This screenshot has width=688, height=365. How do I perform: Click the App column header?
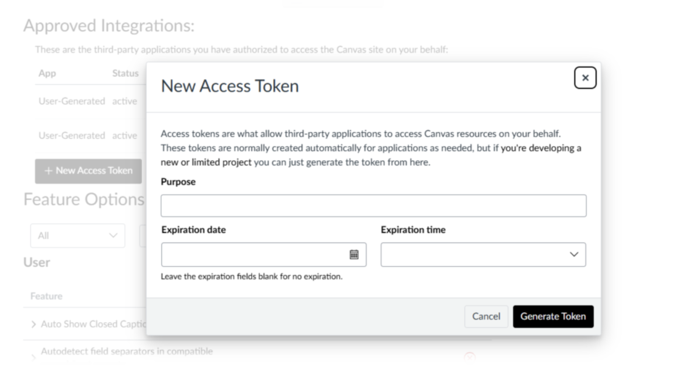coord(47,73)
